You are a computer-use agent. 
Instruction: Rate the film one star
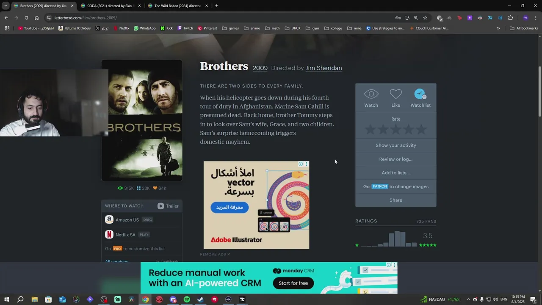[x=370, y=130]
